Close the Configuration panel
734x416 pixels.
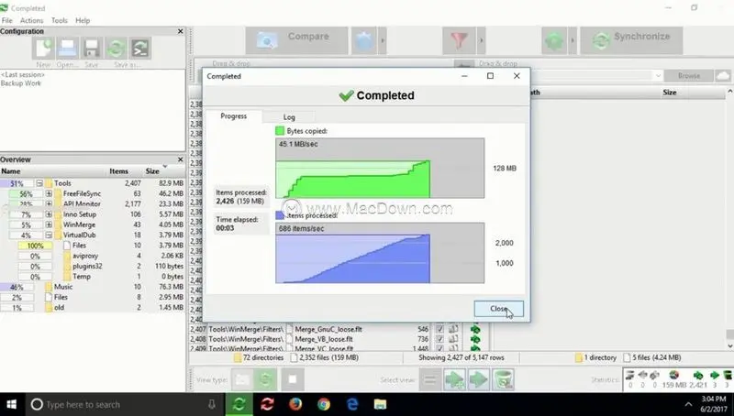click(181, 31)
